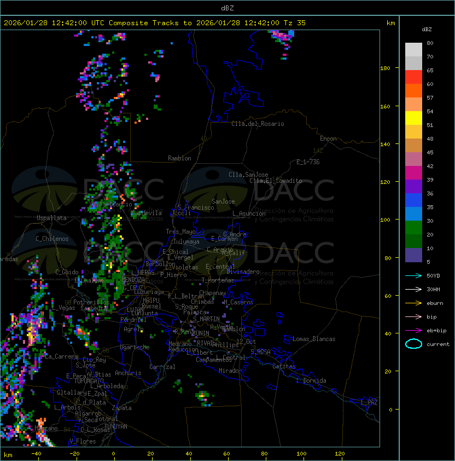Click the '-40' tick on the horizontal axis
This screenshot has width=455, height=461.
pyautogui.click(x=36, y=454)
